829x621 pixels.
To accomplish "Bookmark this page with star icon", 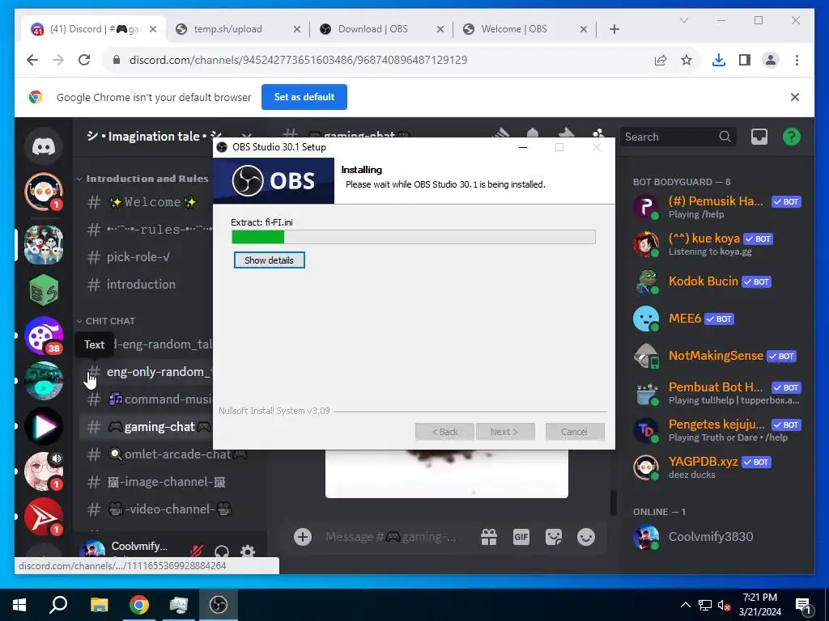I will [x=687, y=60].
